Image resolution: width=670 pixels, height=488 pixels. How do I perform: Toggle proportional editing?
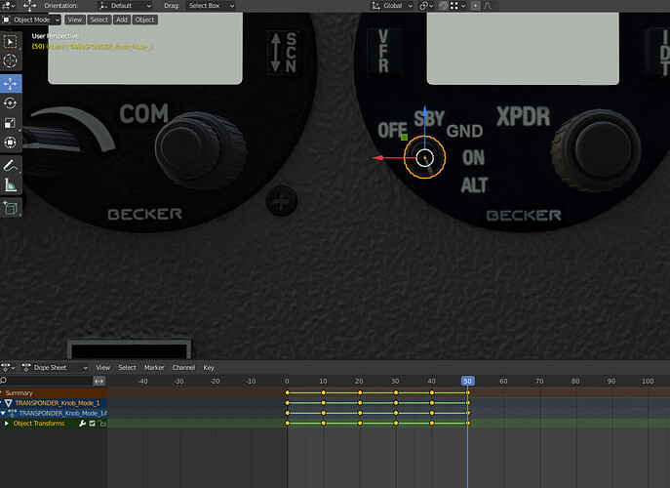coord(475,6)
